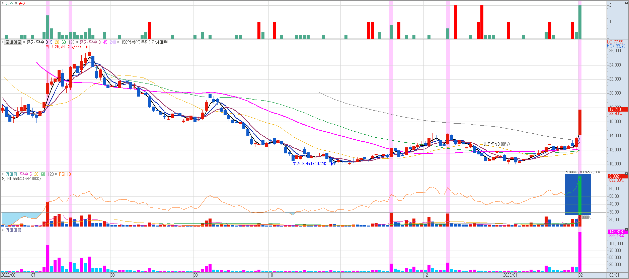This screenshot has height=279, width=629.
Task: Click the square marker before 150억봉(유목민) 강세패턴
Action: pyautogui.click(x=119, y=42)
